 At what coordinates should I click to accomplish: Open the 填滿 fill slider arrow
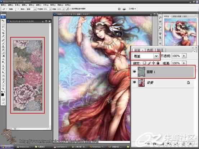(x=184, y=63)
